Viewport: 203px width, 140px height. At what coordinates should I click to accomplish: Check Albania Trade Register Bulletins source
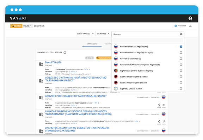coord(181,77)
